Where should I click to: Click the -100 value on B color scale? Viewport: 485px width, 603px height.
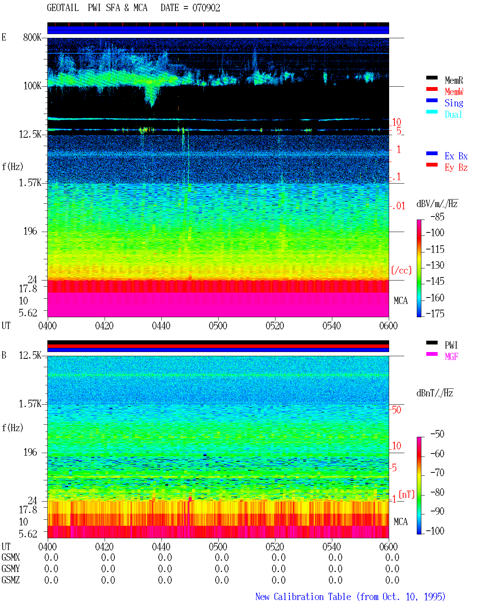[x=435, y=531]
